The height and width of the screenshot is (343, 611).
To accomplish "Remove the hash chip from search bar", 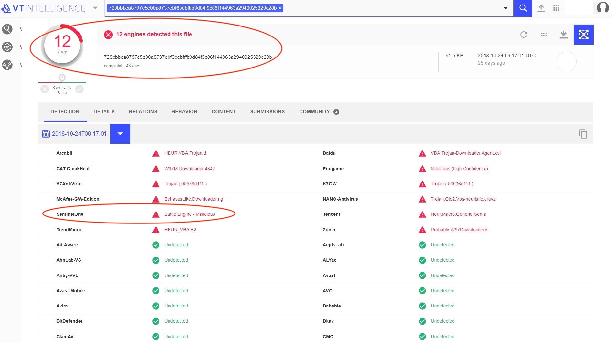I will coord(280,8).
